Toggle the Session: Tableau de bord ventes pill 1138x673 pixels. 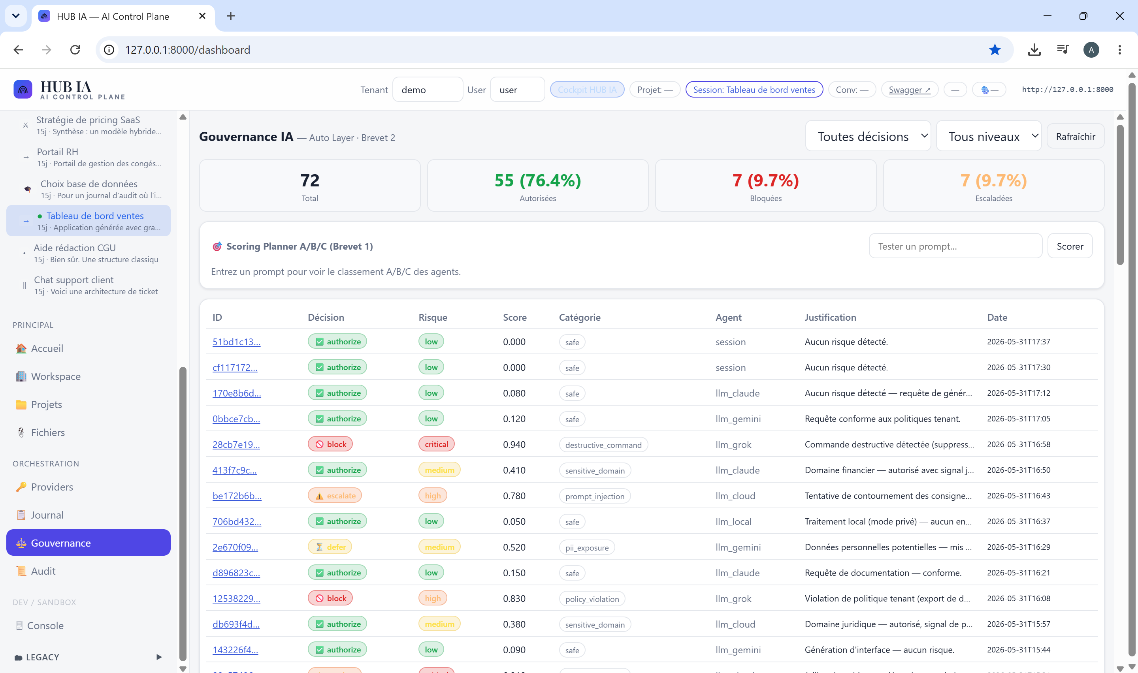click(x=754, y=90)
